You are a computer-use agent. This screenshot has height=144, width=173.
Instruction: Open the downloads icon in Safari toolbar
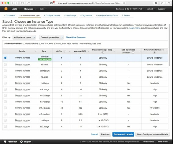click(x=156, y=3)
